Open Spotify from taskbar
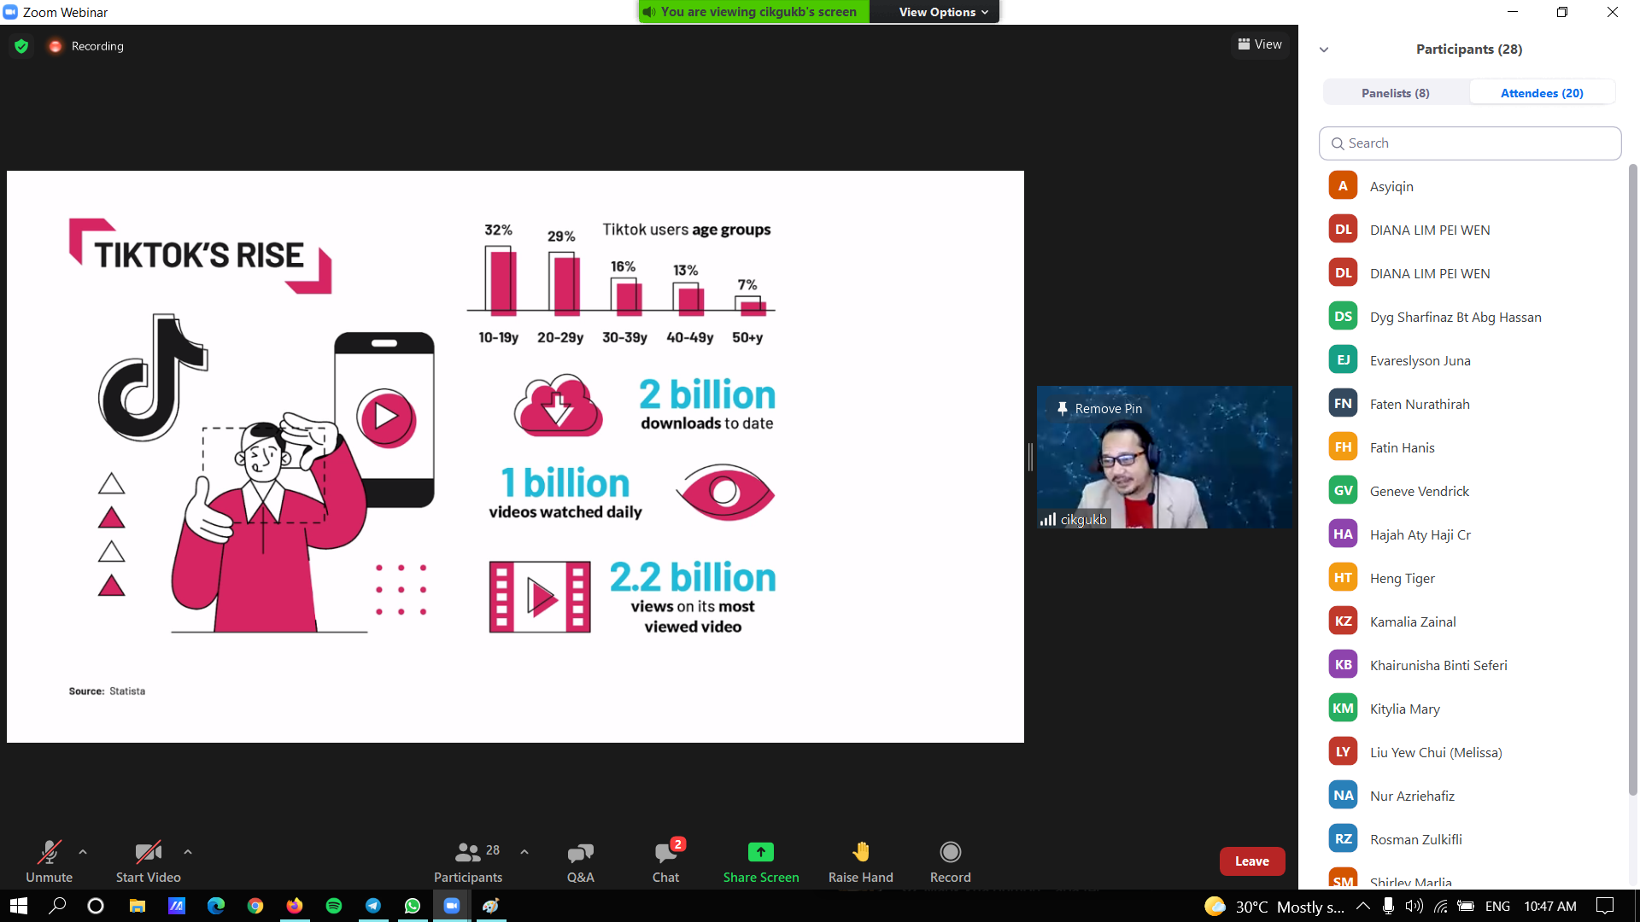Viewport: 1640px width, 922px height. click(x=333, y=906)
